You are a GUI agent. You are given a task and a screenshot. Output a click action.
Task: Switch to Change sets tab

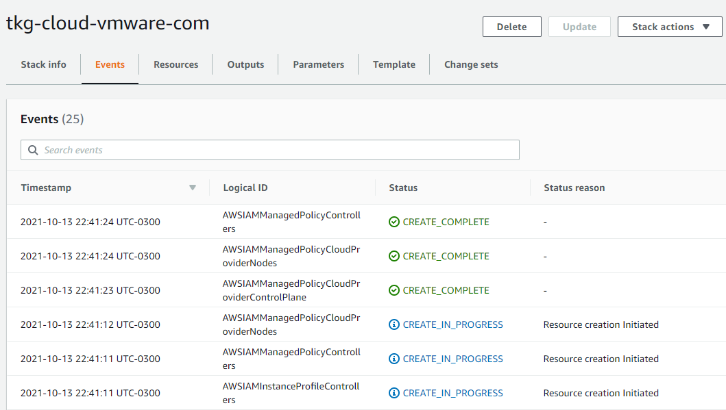[471, 65]
